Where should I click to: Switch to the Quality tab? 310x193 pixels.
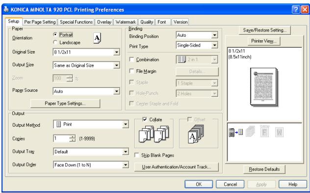click(x=147, y=22)
